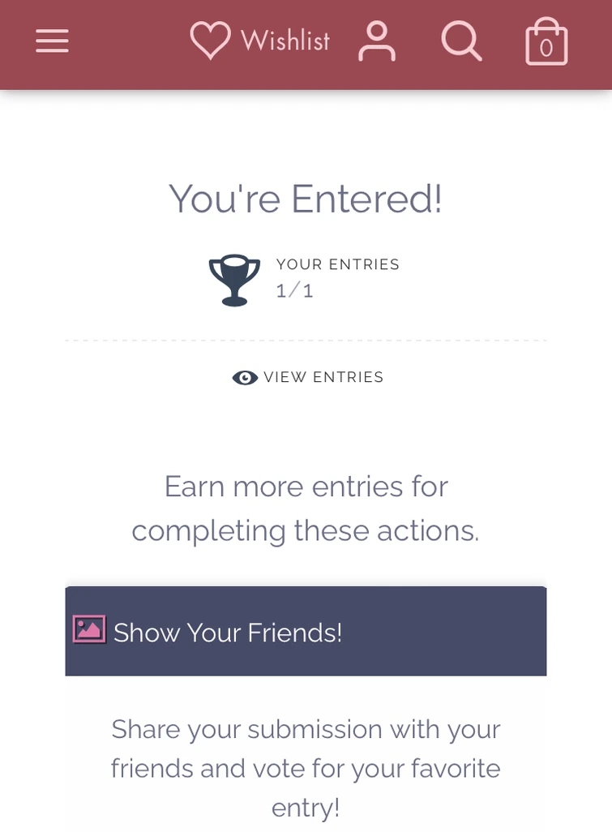Click the Wishlist heart icon

[209, 41]
